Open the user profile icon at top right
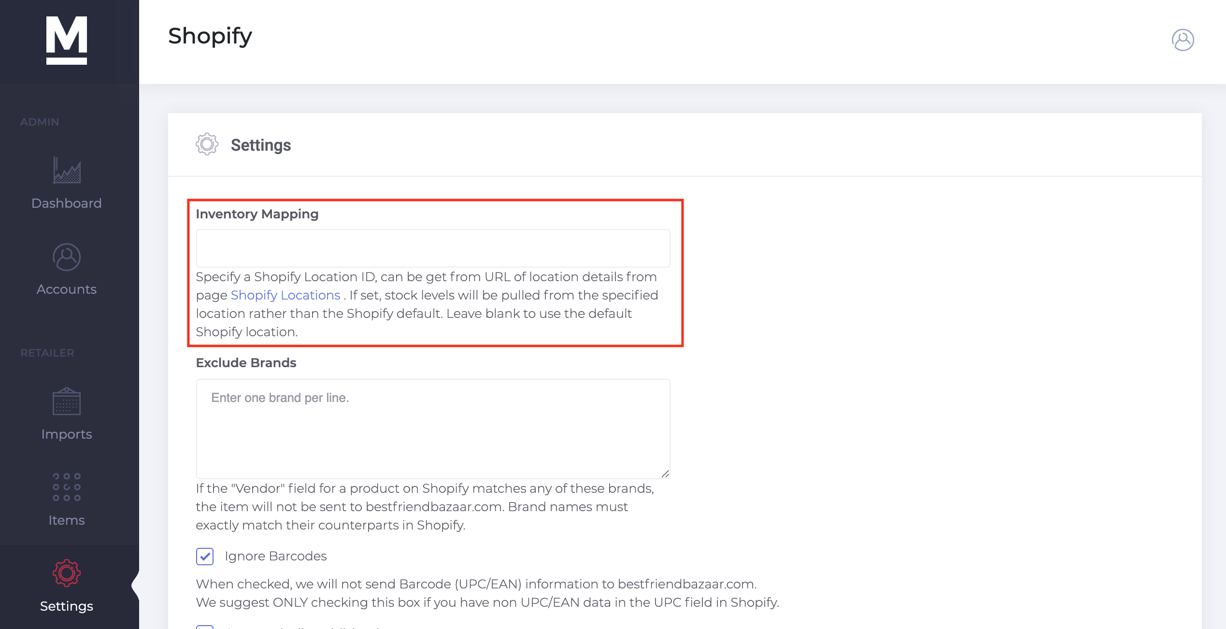 point(1183,40)
